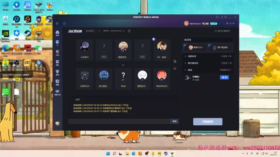The width and height of the screenshot is (280, 157).
Task: Select the PWA avatar player card in the bottom team
Action: click(85, 79)
